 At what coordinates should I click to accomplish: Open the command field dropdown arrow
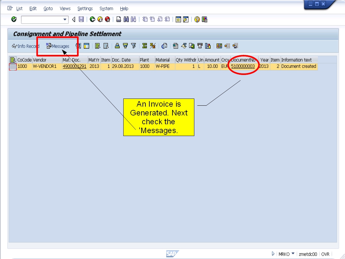coord(65,19)
